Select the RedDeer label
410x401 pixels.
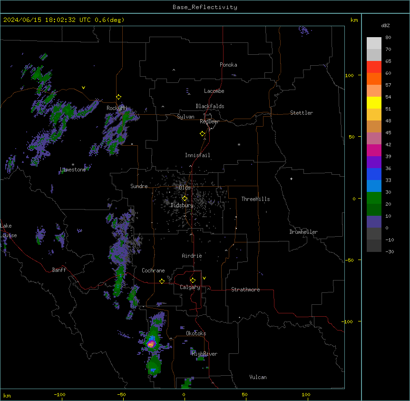tap(209, 121)
